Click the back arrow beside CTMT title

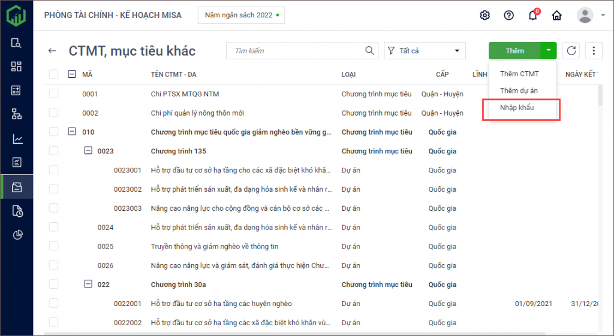pos(52,51)
